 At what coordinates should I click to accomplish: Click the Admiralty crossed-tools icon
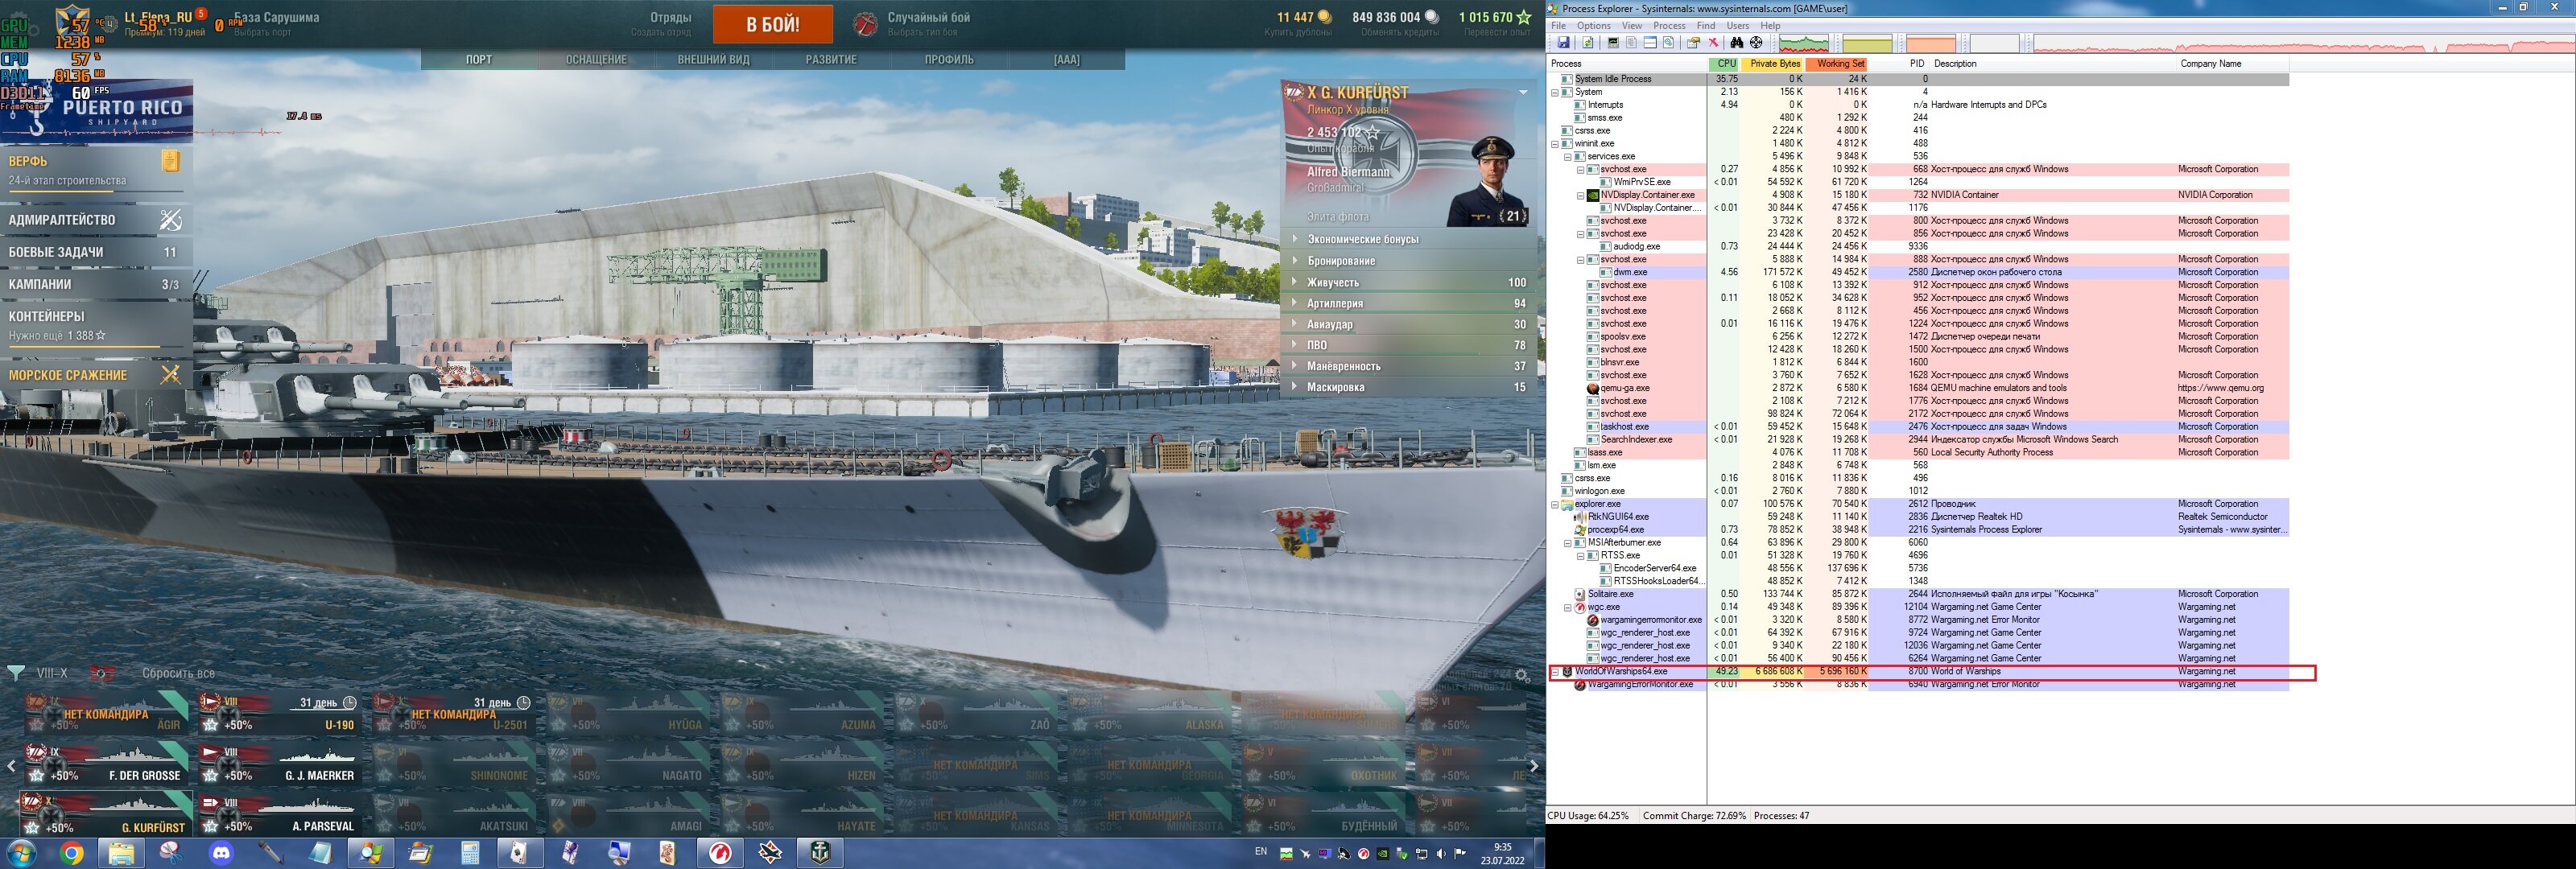(x=171, y=220)
